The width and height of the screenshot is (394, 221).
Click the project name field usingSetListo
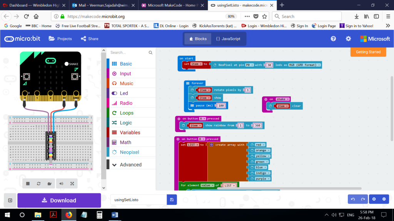(139, 200)
